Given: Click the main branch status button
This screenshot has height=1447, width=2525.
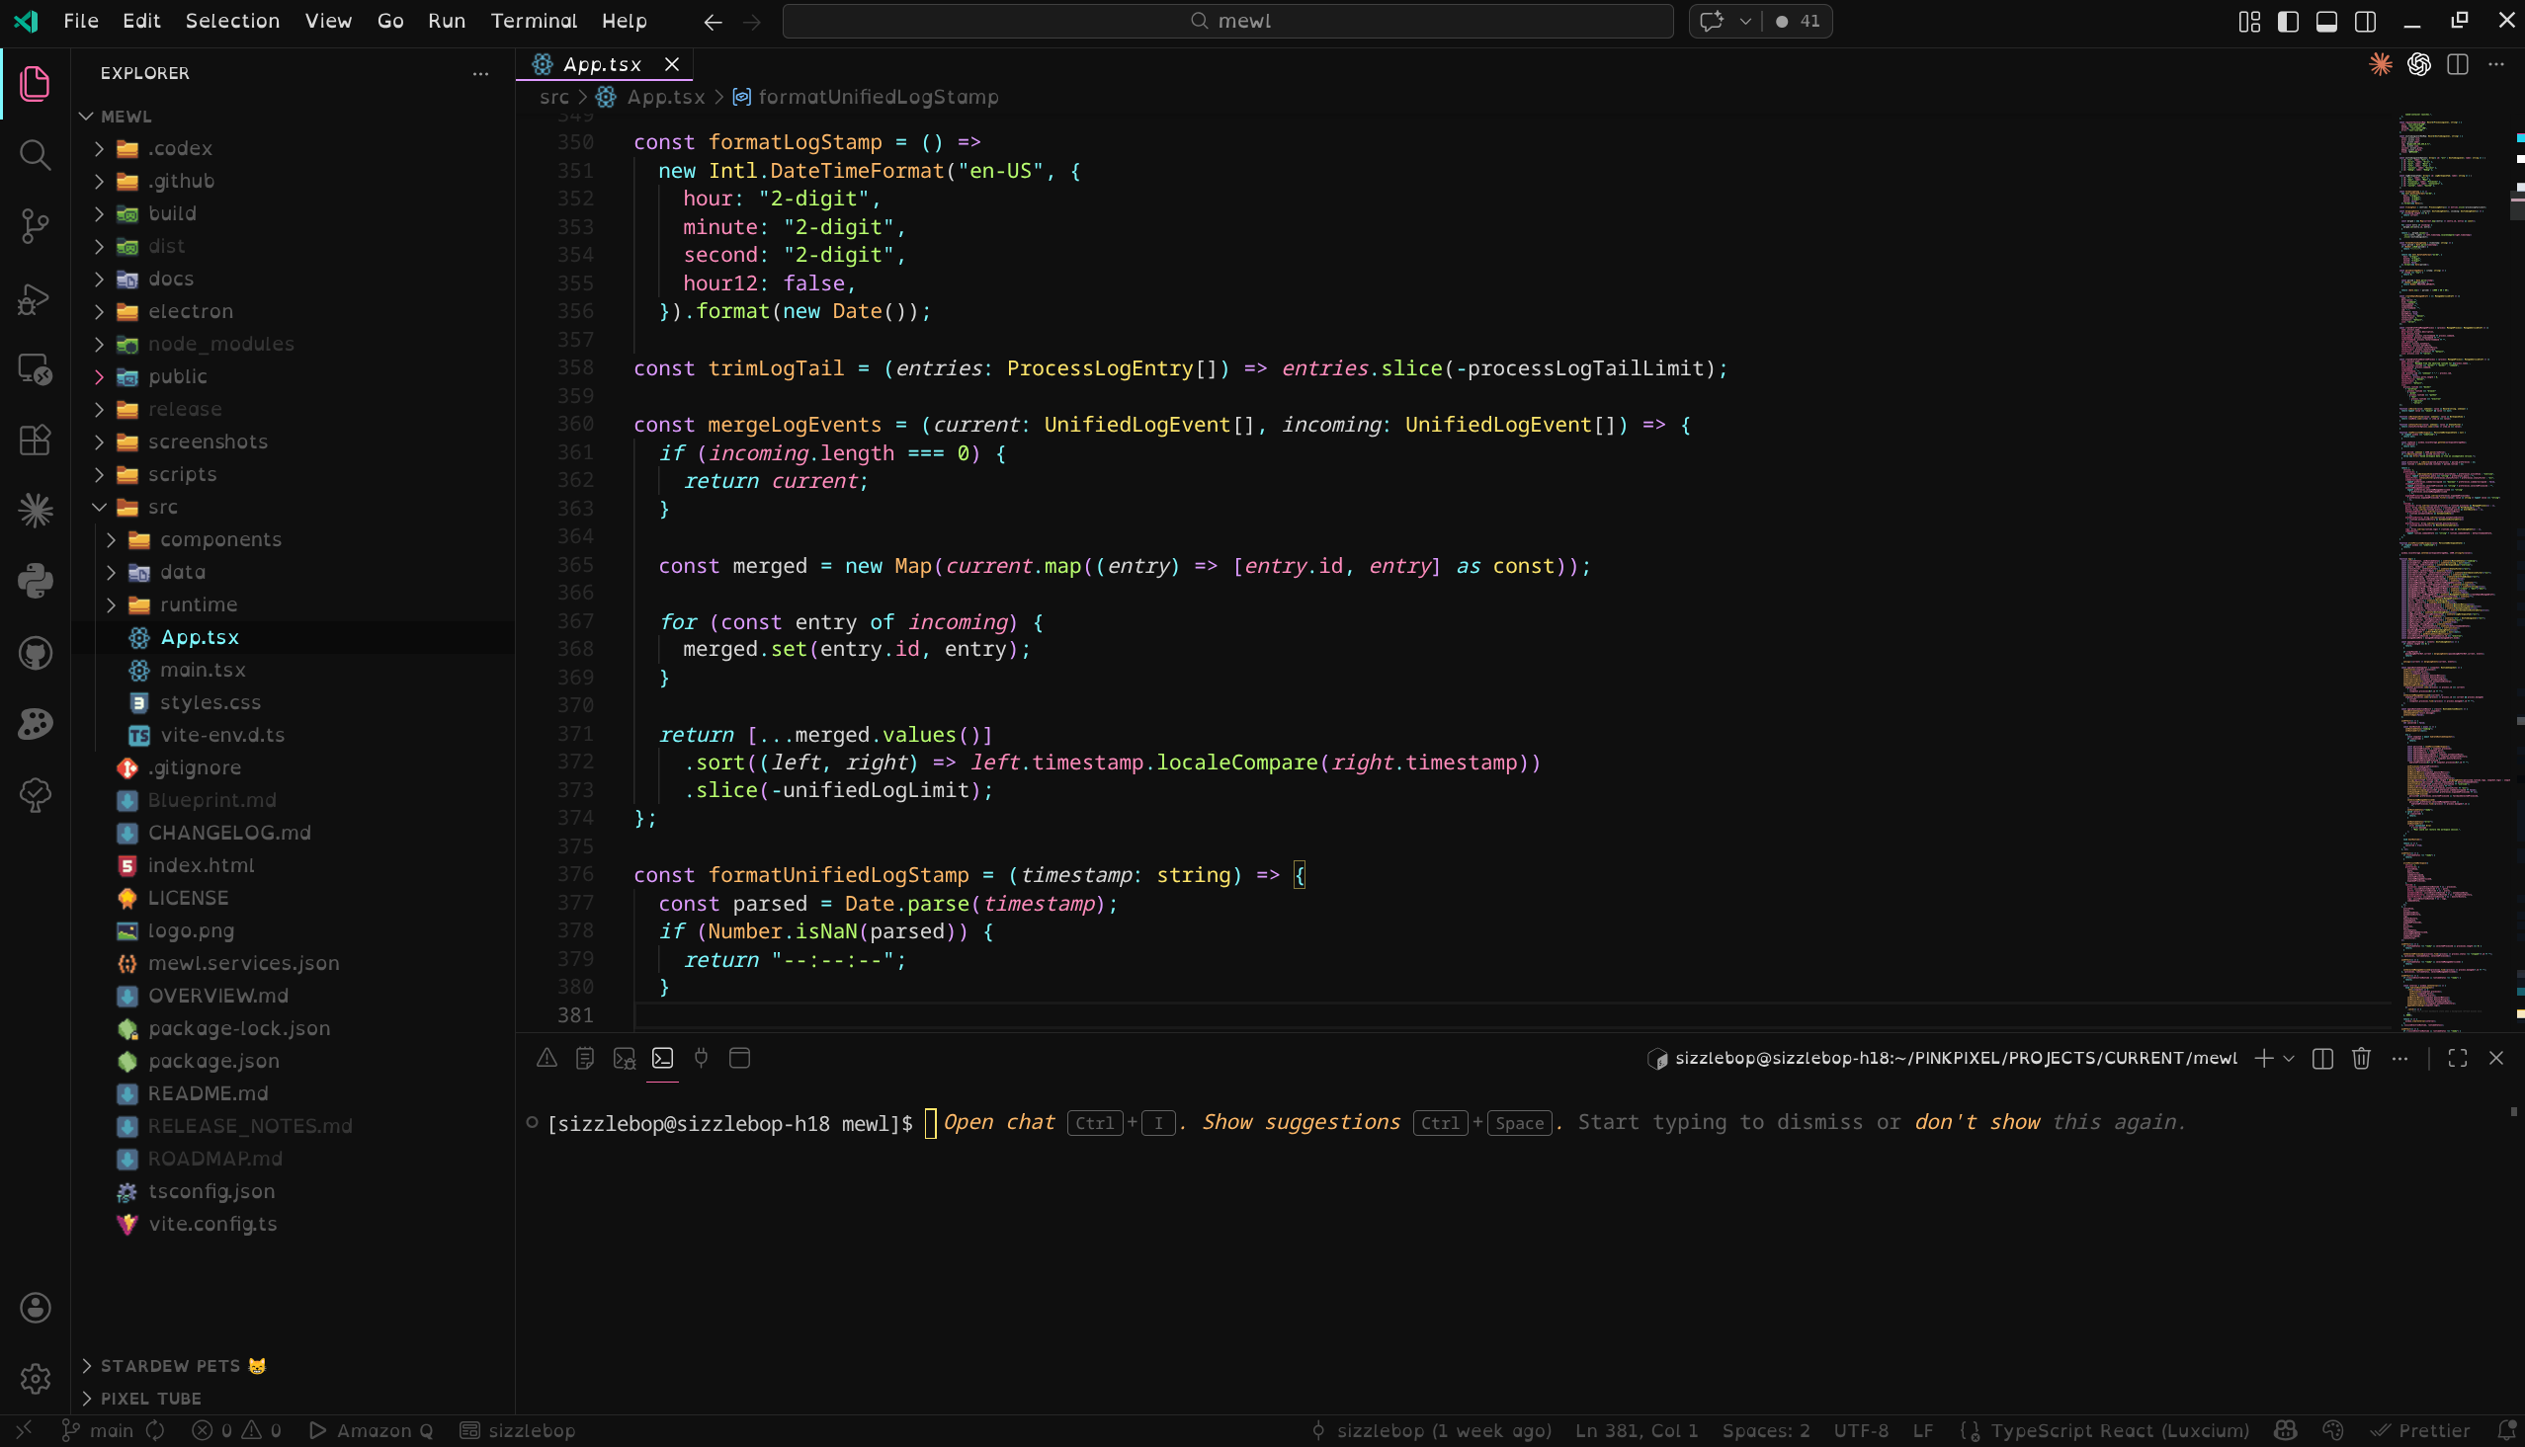Looking at the screenshot, I should click(98, 1430).
